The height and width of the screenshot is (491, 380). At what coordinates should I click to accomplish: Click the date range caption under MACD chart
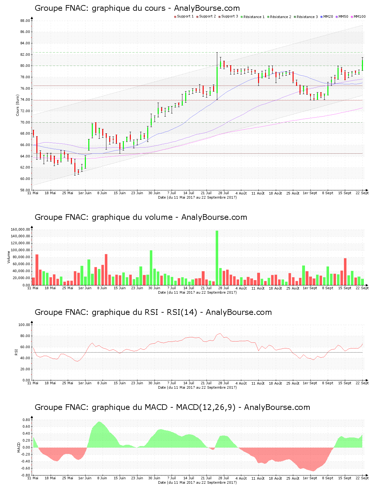[x=197, y=482]
